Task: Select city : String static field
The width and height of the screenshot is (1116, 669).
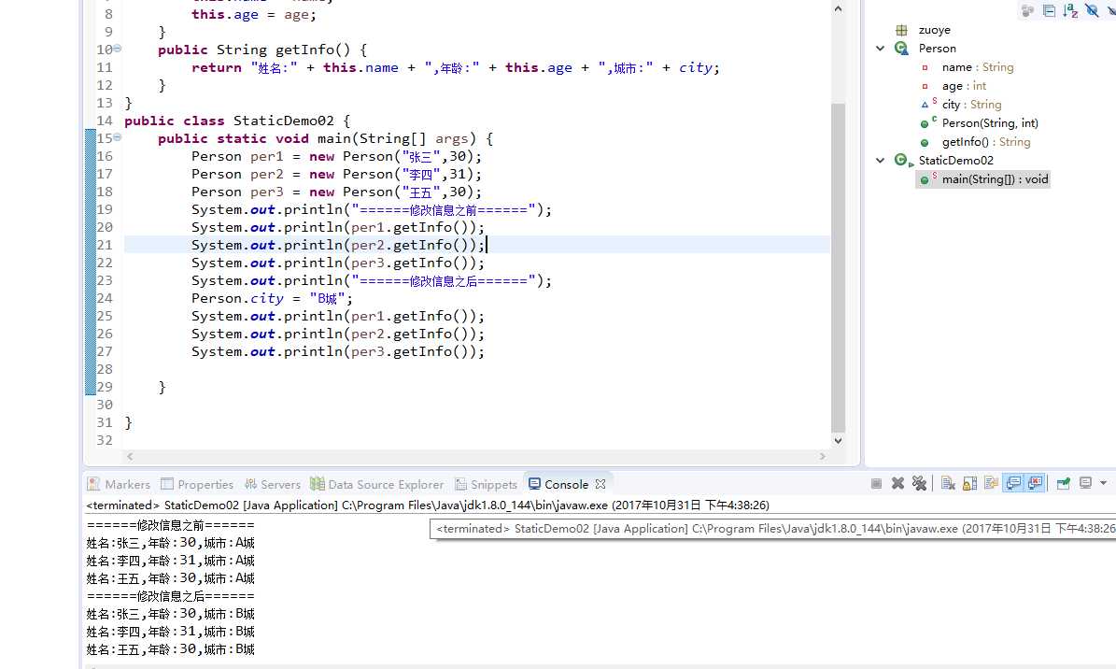Action: tap(971, 104)
